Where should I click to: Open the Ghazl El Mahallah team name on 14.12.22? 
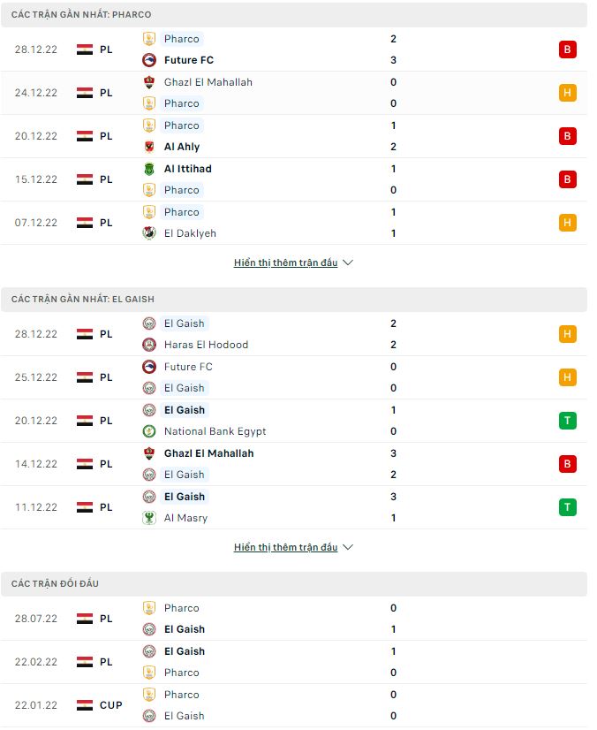click(x=208, y=453)
